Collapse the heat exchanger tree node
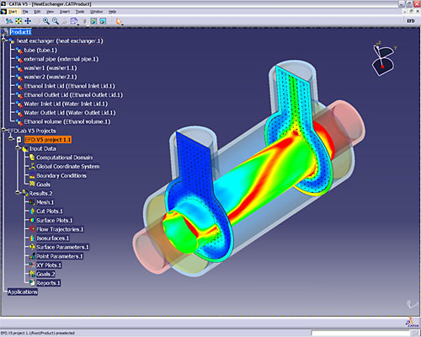The height and width of the screenshot is (337, 421). pos(3,41)
